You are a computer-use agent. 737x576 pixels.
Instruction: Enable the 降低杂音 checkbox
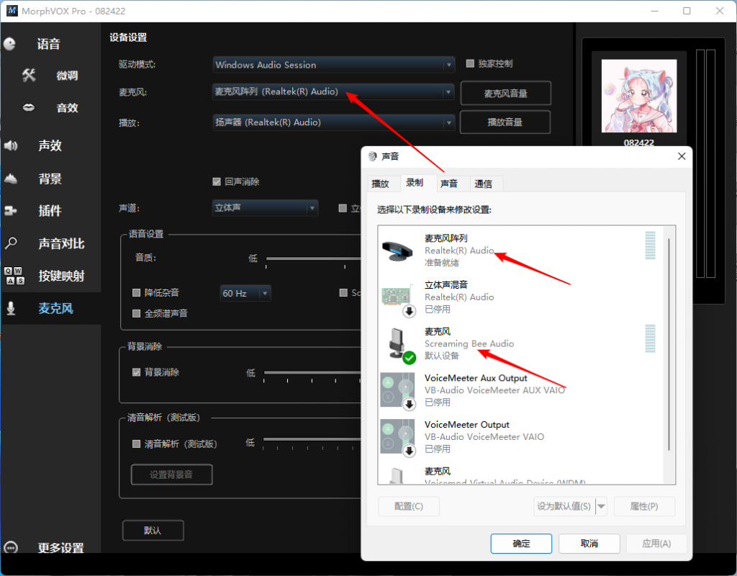click(x=136, y=292)
